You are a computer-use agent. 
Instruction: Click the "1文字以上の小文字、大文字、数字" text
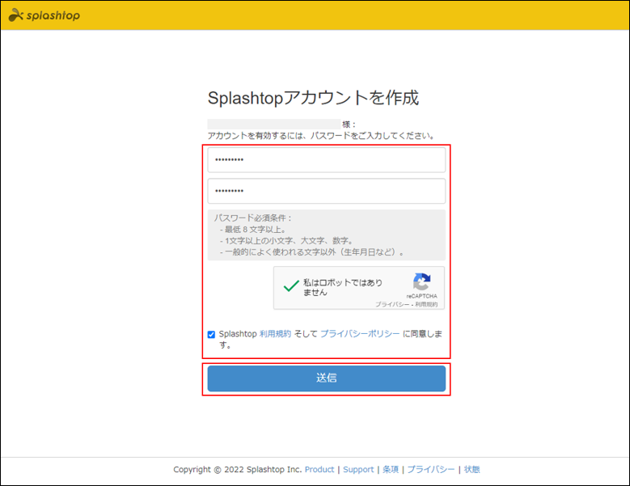tap(289, 241)
